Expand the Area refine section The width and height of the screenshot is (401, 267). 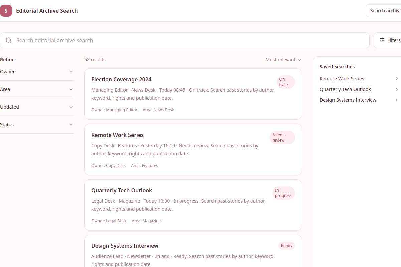click(36, 89)
